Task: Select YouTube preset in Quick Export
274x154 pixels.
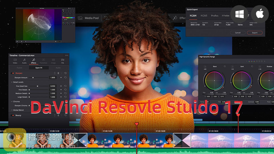Action: pos(225,15)
